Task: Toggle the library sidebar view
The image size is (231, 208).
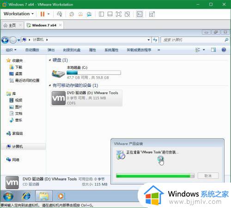Action: point(101,14)
